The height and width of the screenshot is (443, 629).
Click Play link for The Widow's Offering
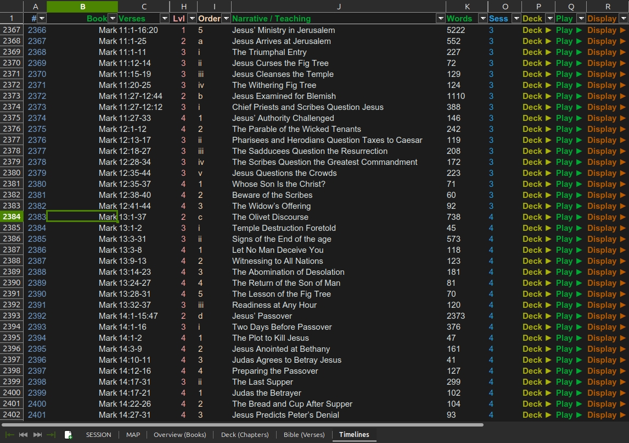[x=569, y=206]
